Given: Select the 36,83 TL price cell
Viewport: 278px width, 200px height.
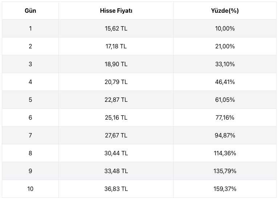Looking at the screenshot, I should click(x=116, y=189).
